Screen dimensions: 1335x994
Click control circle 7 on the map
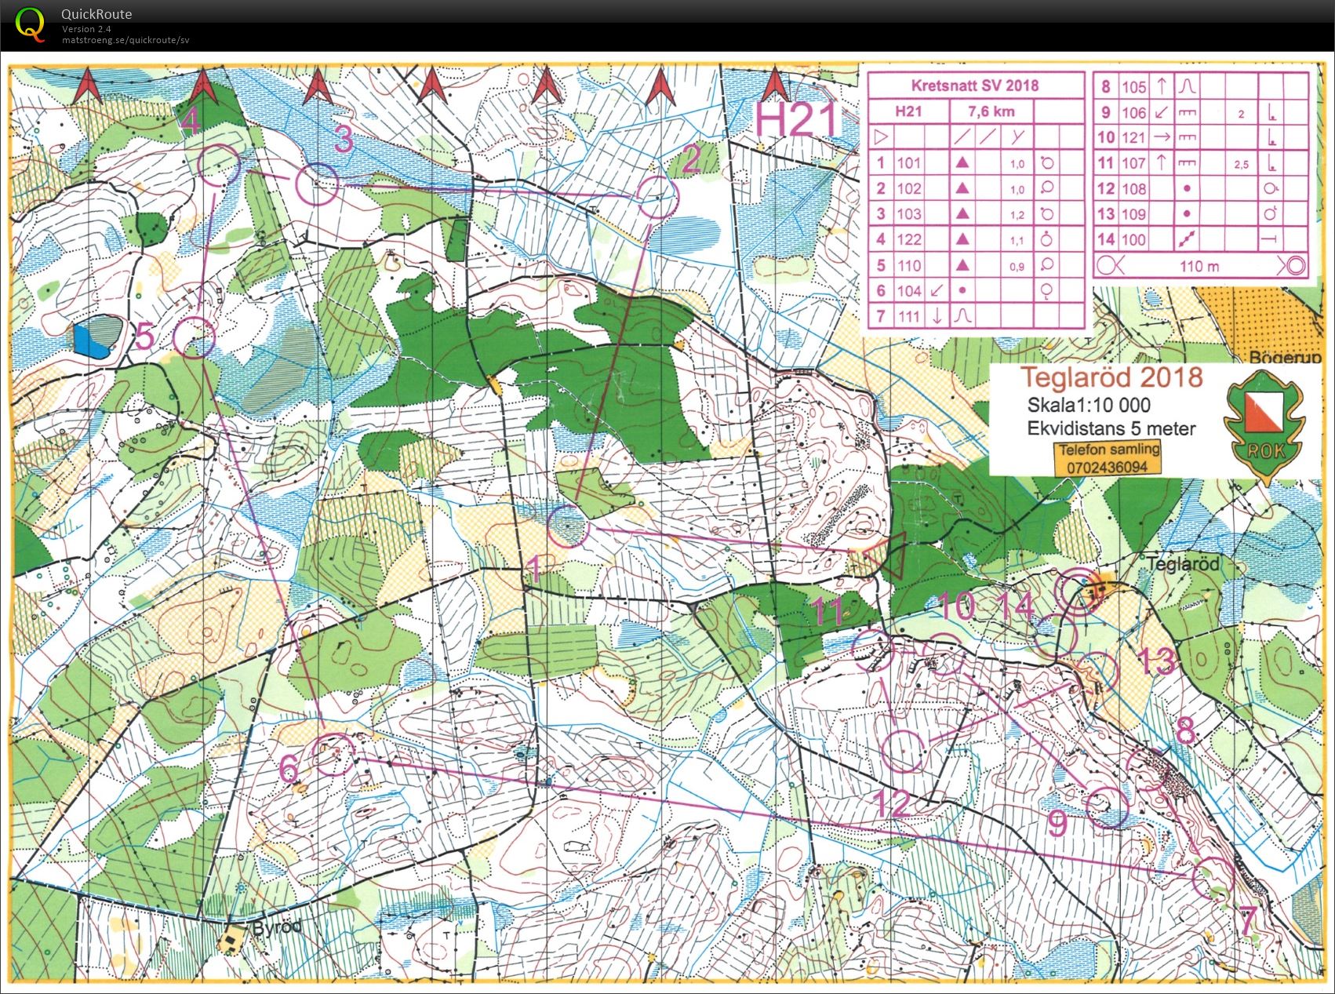click(x=1213, y=877)
